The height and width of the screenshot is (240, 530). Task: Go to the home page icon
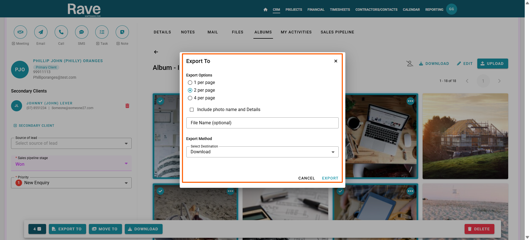click(x=266, y=10)
